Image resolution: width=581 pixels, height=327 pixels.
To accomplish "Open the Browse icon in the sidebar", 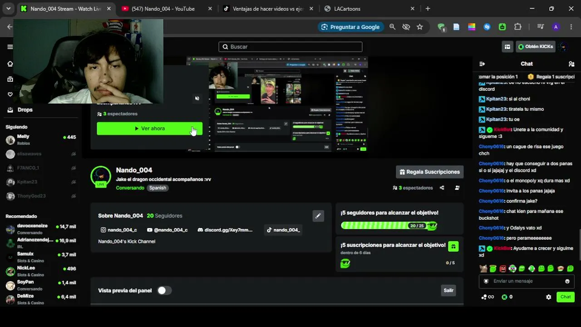I will 10,79.
